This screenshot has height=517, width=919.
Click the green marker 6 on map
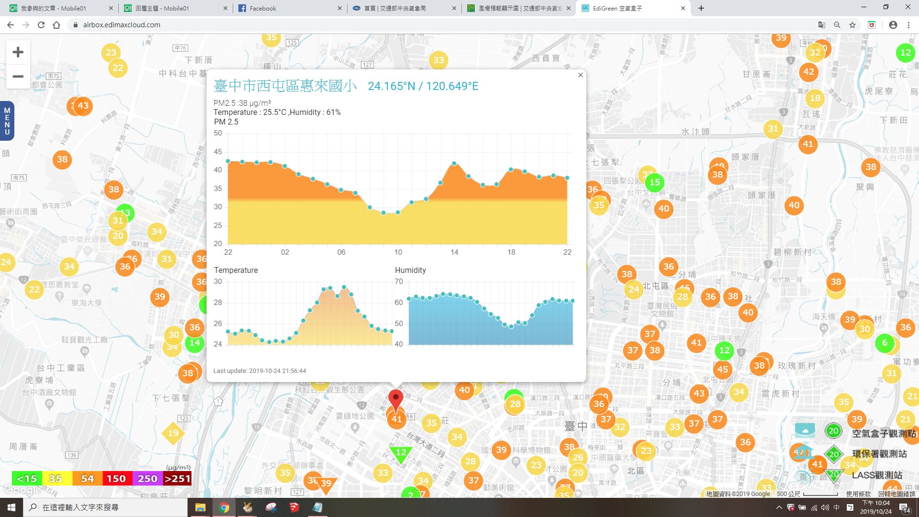pyautogui.click(x=885, y=343)
